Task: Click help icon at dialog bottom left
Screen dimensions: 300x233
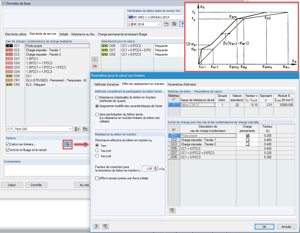Action: pos(96,227)
